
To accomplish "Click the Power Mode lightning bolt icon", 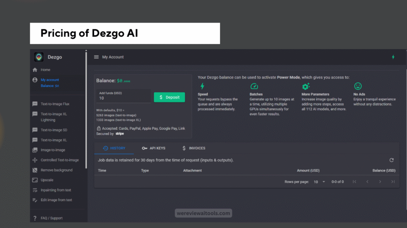I will (x=393, y=57).
